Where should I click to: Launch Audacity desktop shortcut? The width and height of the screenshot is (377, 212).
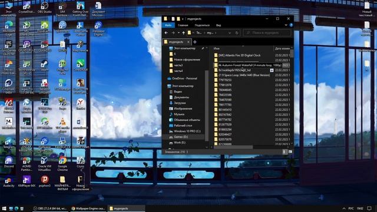coord(9,181)
